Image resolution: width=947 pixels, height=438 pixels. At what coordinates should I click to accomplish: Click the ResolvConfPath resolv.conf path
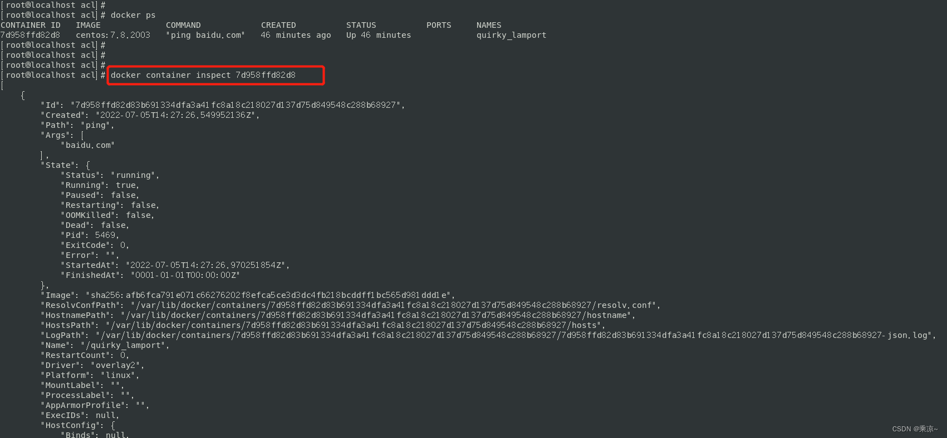pos(395,305)
